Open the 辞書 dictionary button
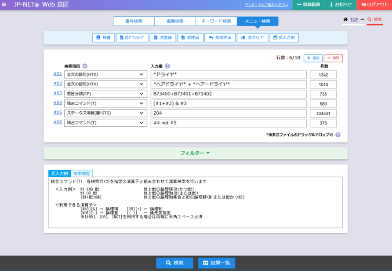 (104, 37)
